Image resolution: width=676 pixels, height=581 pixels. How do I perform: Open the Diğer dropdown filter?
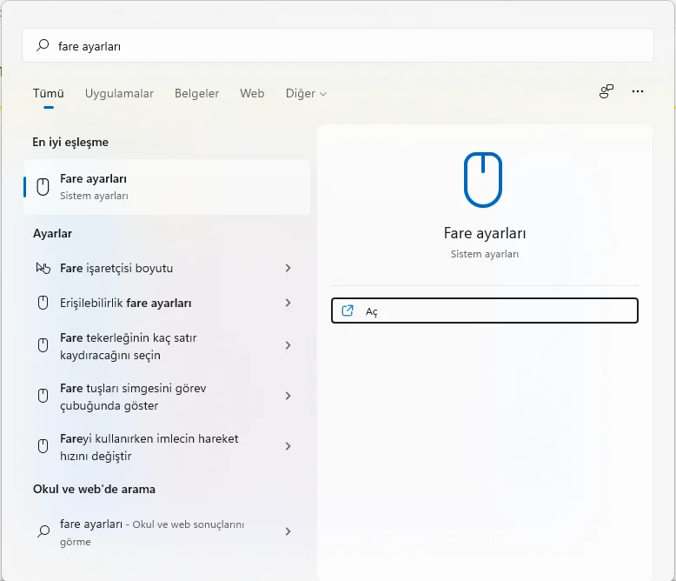(306, 93)
